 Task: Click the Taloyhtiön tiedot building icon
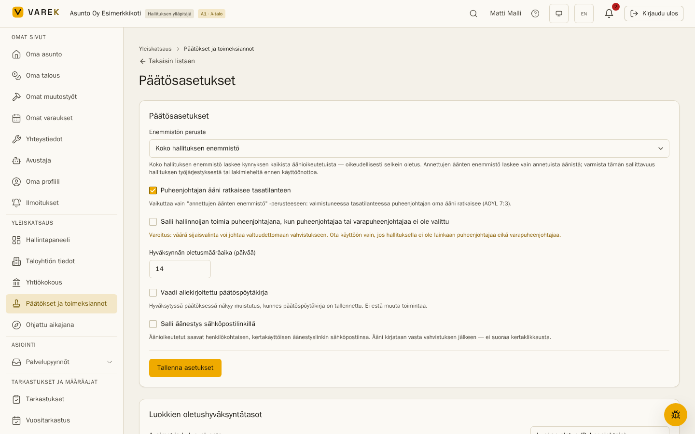coord(16,261)
